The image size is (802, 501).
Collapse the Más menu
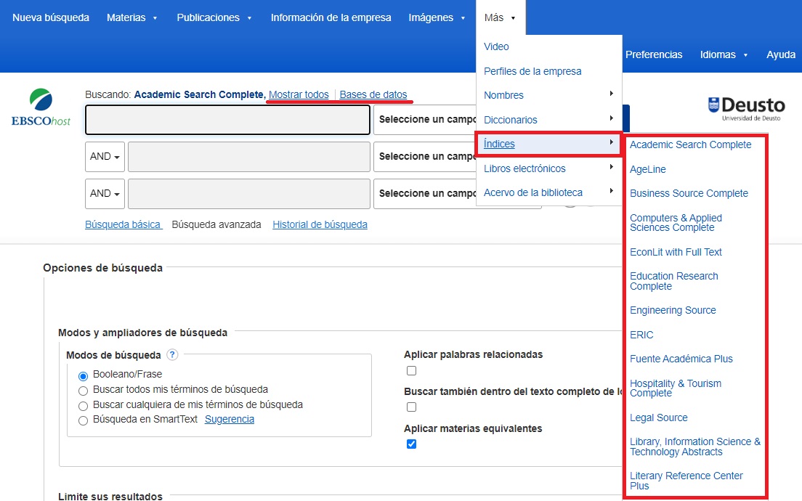tap(500, 17)
